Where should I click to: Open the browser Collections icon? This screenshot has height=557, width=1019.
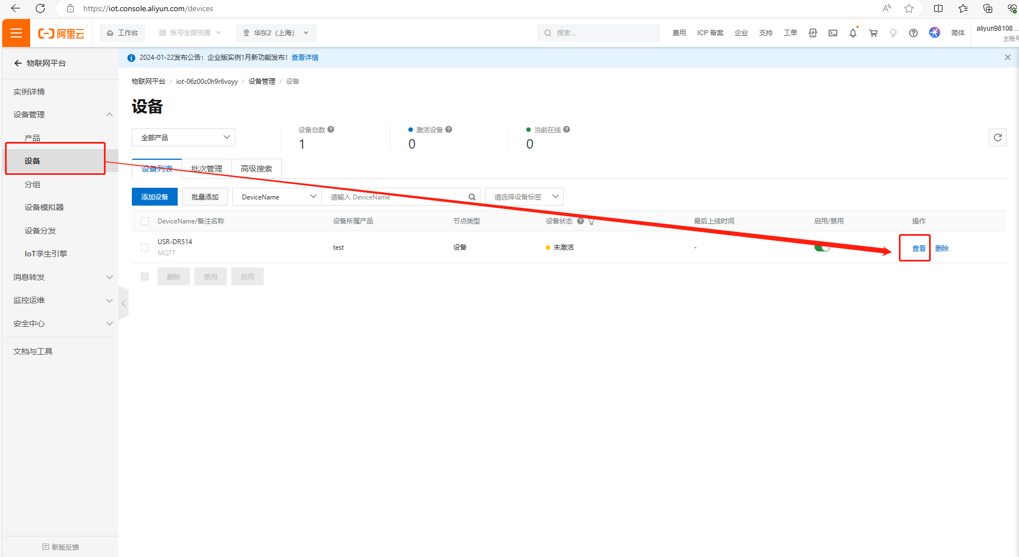(x=988, y=8)
